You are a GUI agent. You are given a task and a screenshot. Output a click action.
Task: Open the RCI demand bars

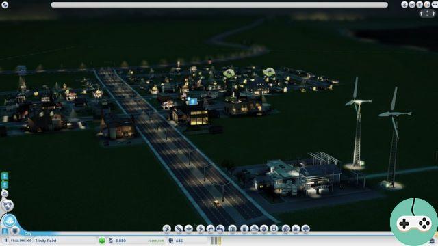[216, 241]
